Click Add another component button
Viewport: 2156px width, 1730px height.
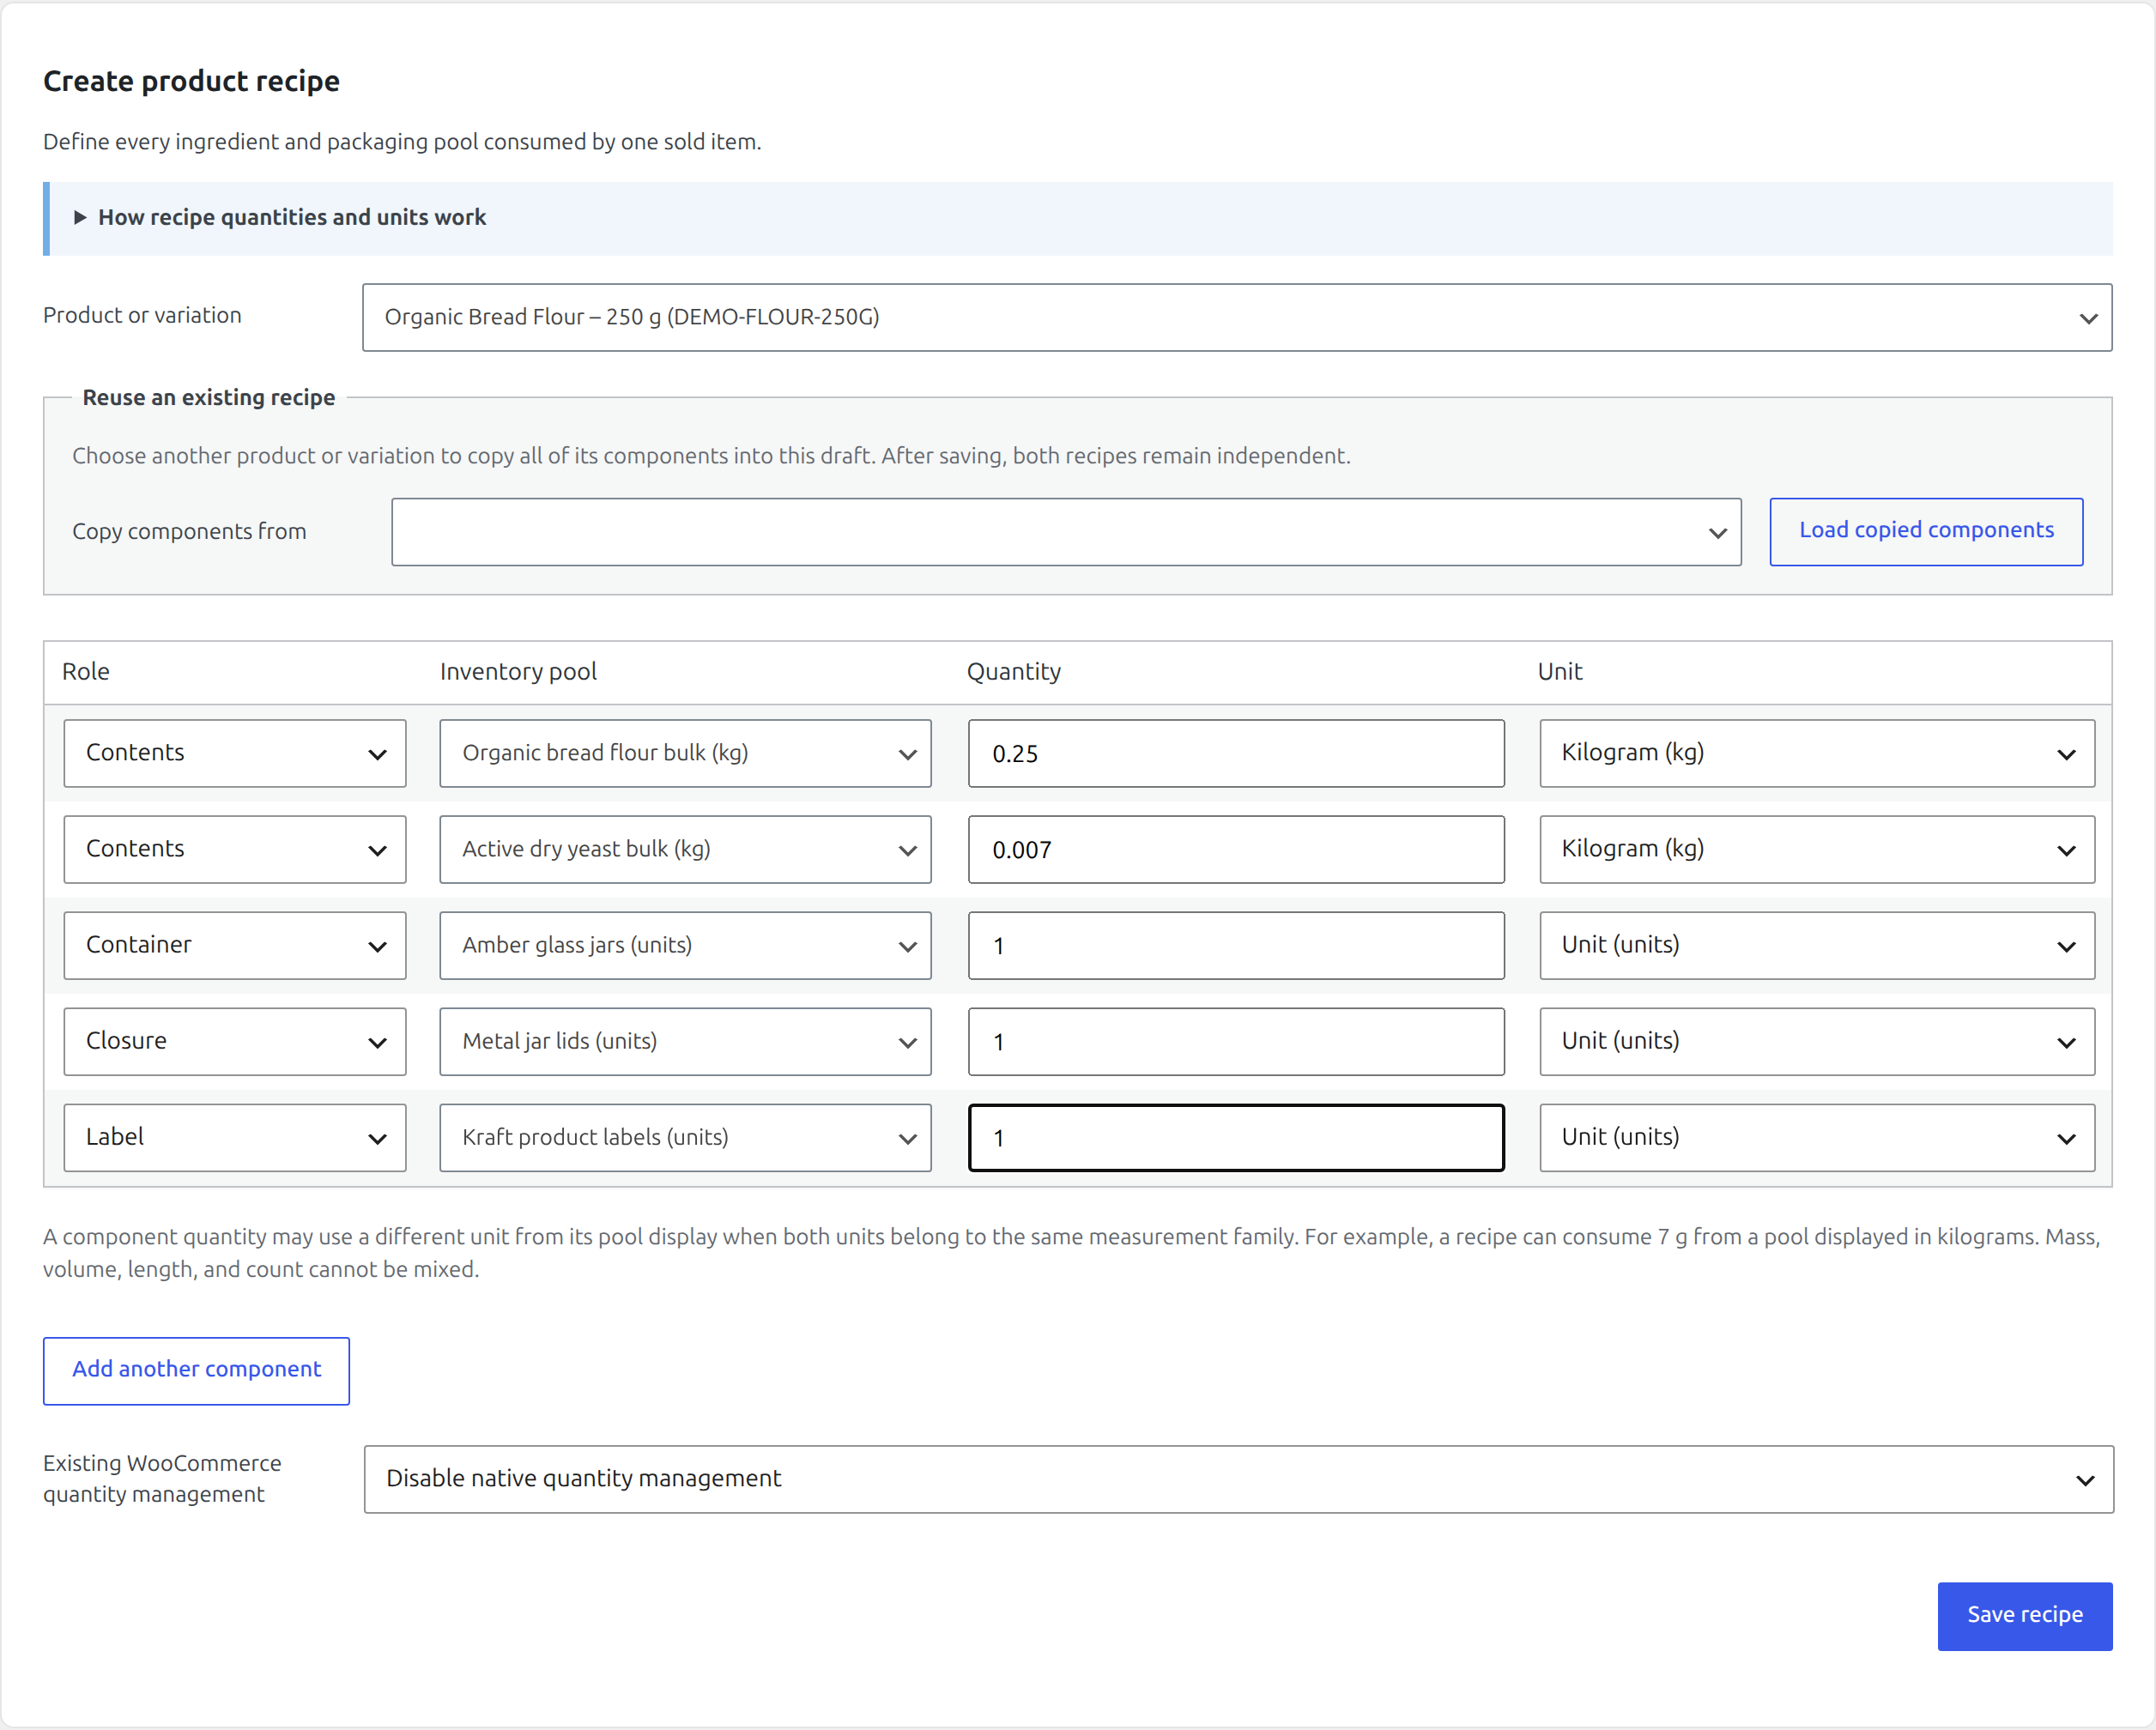pos(196,1370)
